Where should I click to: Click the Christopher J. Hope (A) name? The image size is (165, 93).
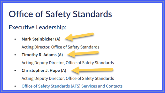point(44,70)
